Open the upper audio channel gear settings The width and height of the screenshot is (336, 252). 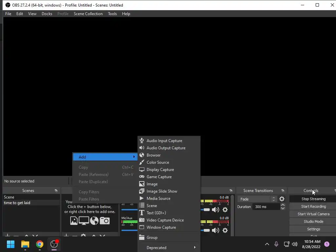225,210
